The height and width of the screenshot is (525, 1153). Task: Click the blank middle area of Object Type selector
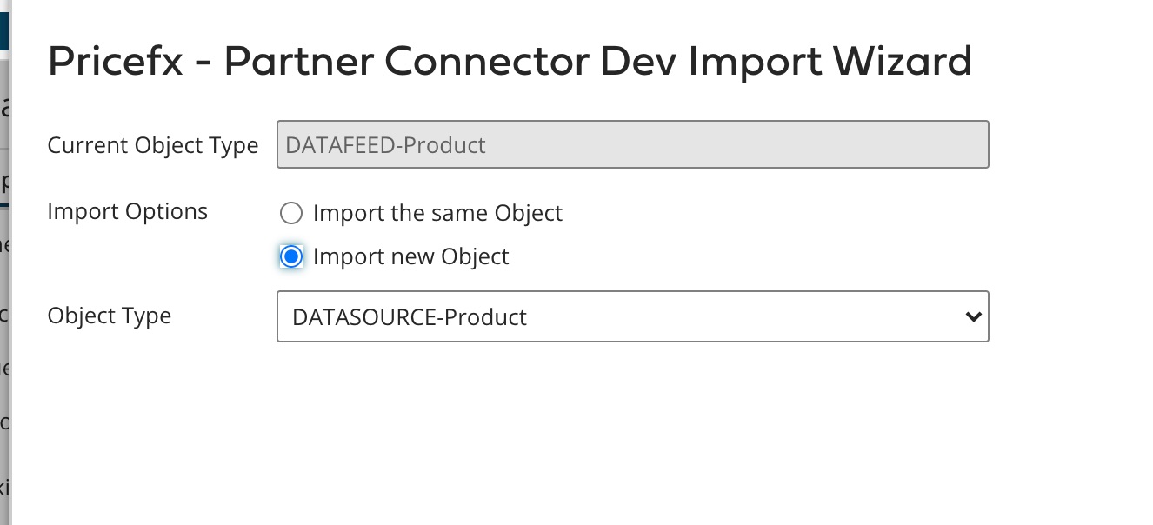point(739,316)
